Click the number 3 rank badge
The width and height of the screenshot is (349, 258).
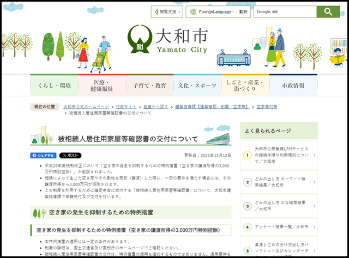[248, 206]
